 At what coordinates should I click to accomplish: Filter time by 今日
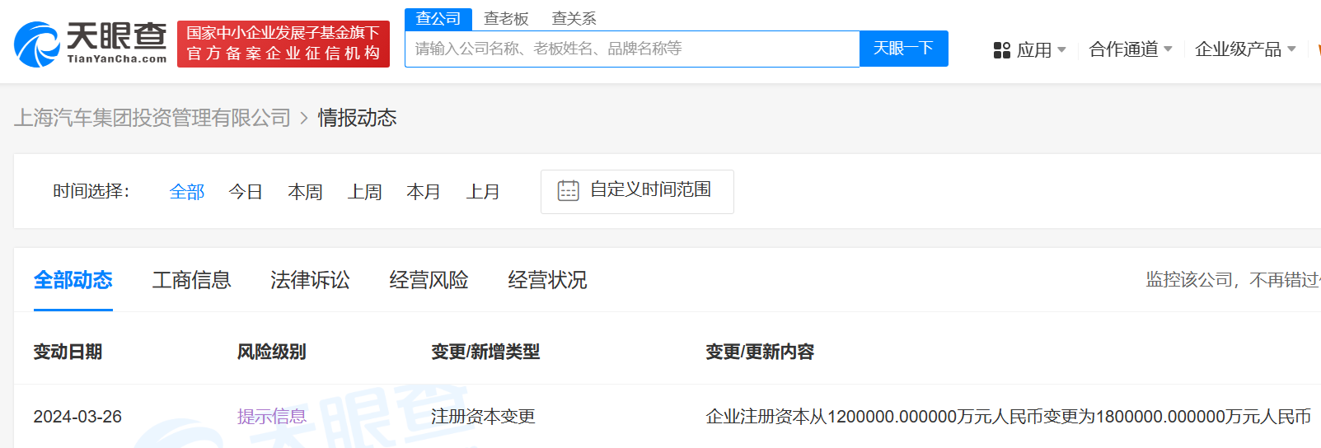coord(246,192)
